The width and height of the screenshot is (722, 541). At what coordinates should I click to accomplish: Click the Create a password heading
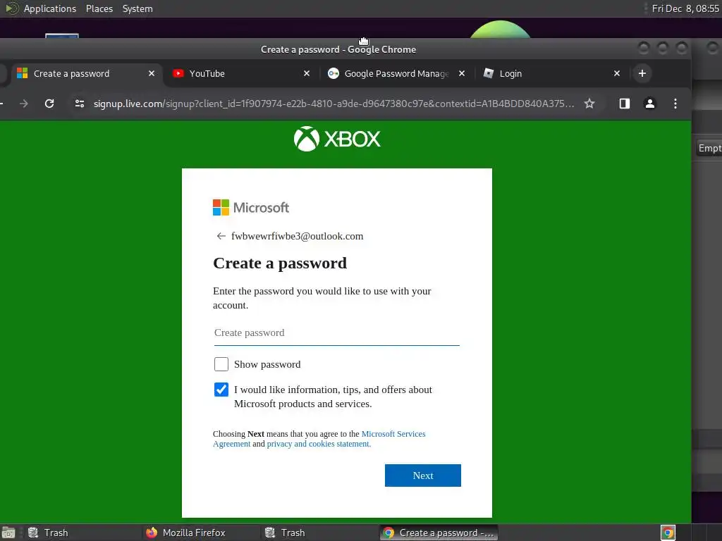tap(280, 263)
